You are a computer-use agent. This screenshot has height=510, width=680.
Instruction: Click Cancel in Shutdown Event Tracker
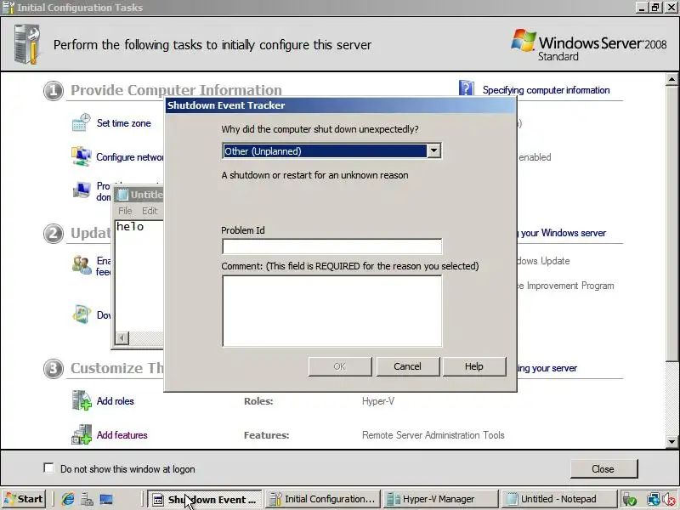[x=408, y=366]
